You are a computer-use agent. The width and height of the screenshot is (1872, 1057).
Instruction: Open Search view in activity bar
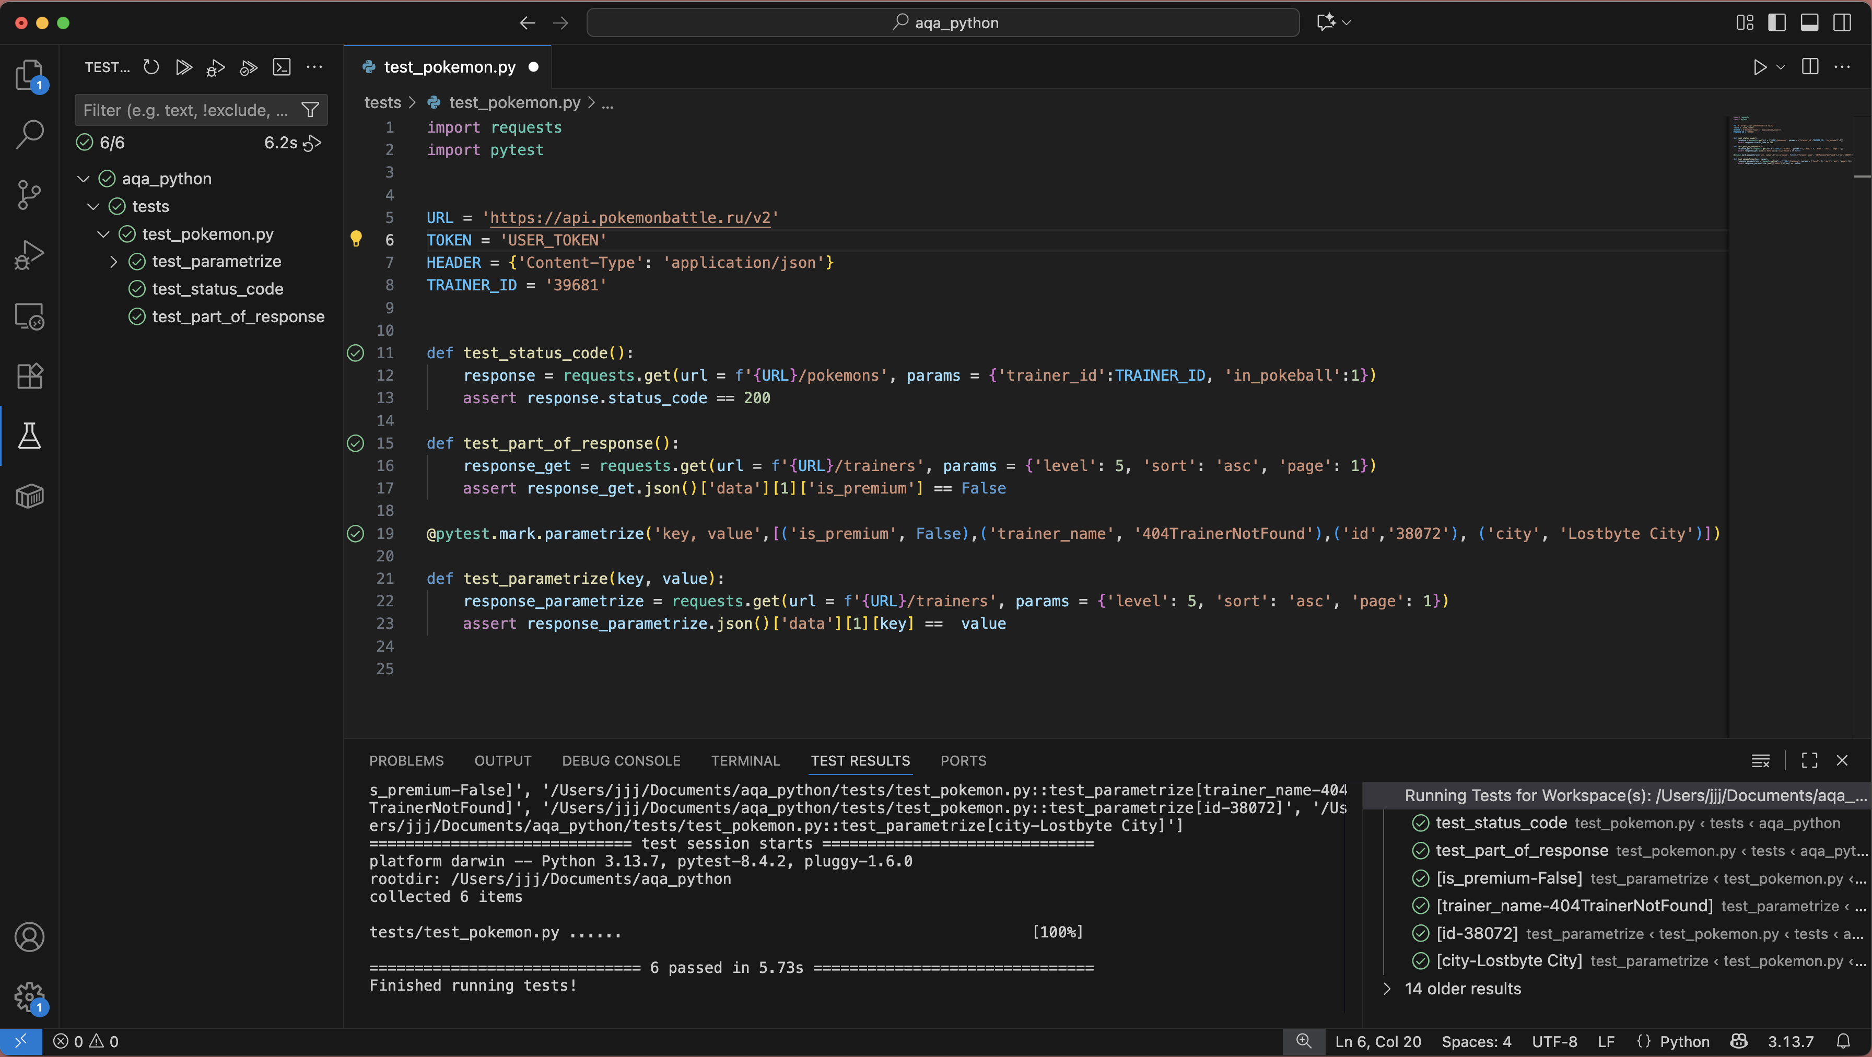29,134
